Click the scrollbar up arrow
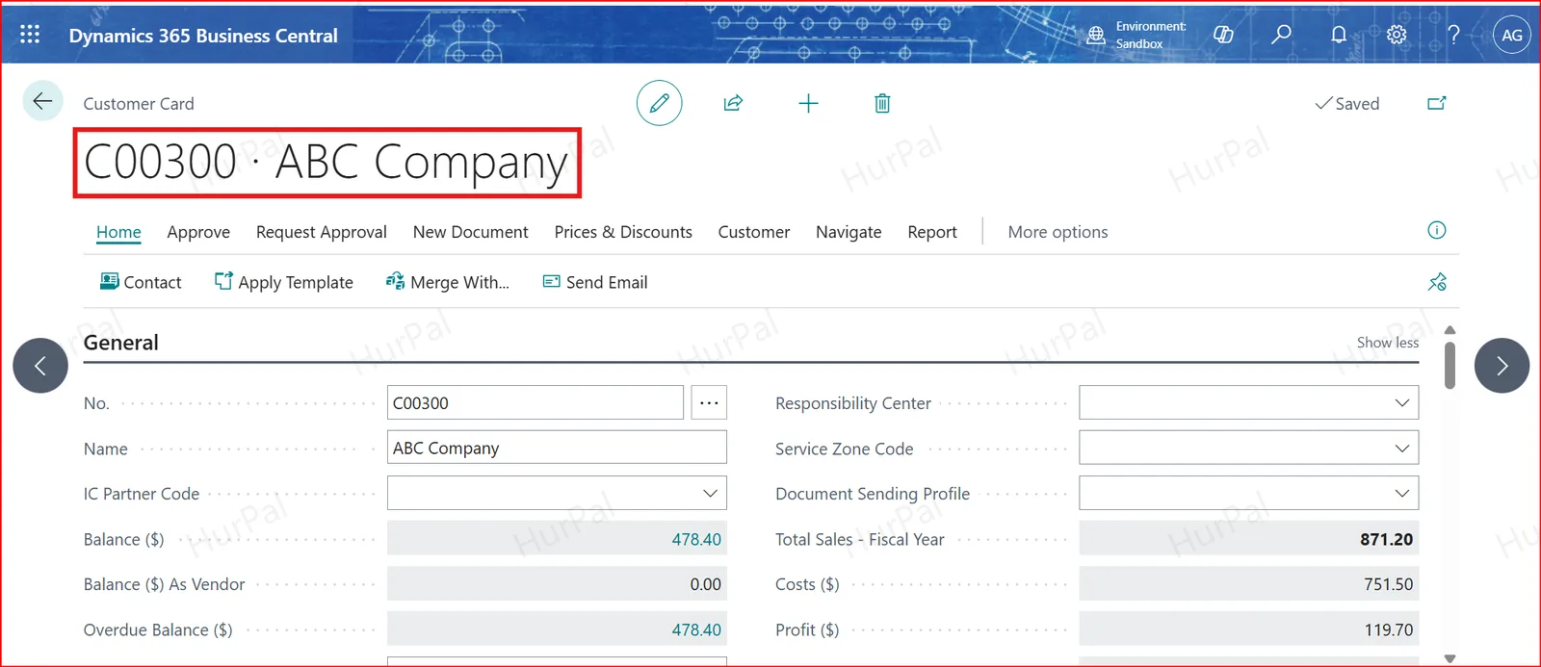Image resolution: width=1541 pixels, height=667 pixels. pos(1450,330)
